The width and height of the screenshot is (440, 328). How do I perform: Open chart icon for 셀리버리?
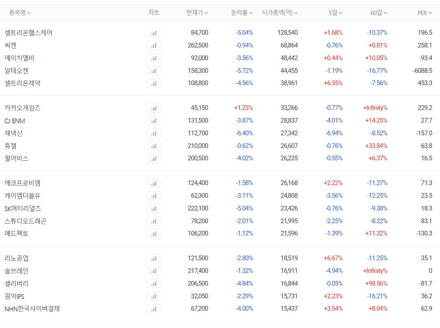[x=154, y=284]
